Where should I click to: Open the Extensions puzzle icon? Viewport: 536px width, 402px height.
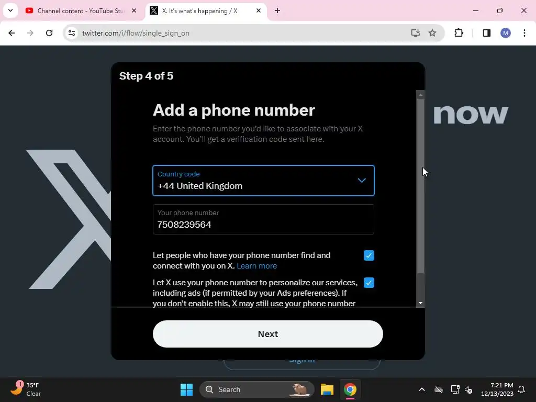[x=459, y=33]
